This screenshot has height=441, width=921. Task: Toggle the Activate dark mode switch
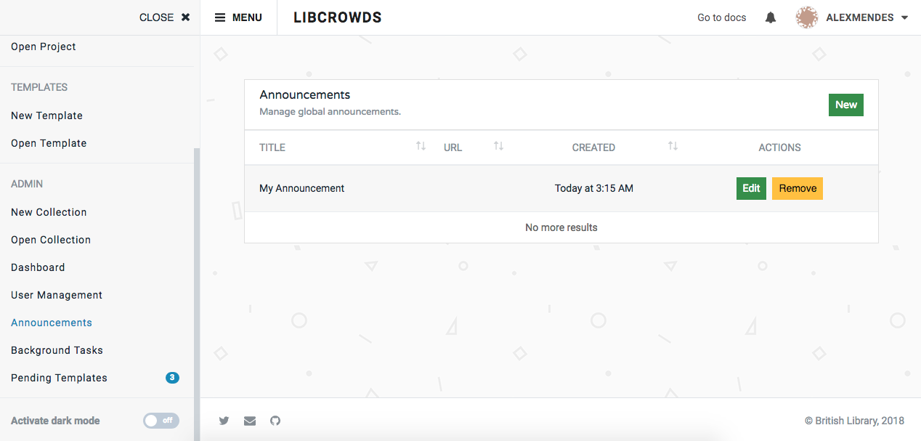pyautogui.click(x=161, y=421)
